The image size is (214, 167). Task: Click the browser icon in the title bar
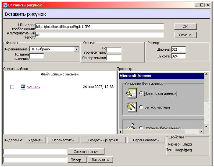tap(5, 5)
